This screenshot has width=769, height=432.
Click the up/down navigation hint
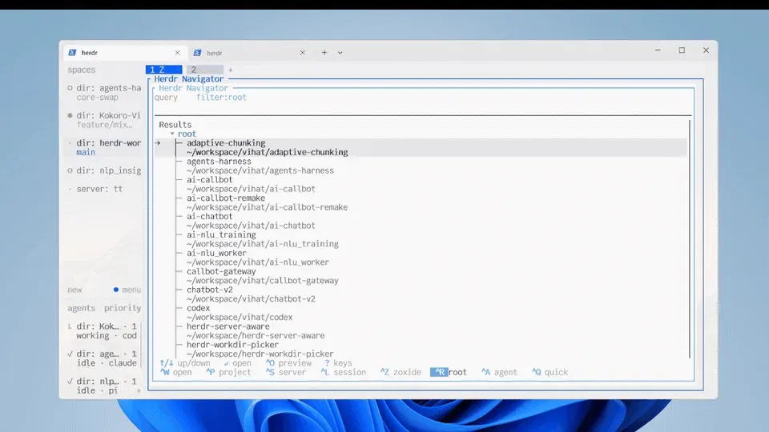(185, 363)
